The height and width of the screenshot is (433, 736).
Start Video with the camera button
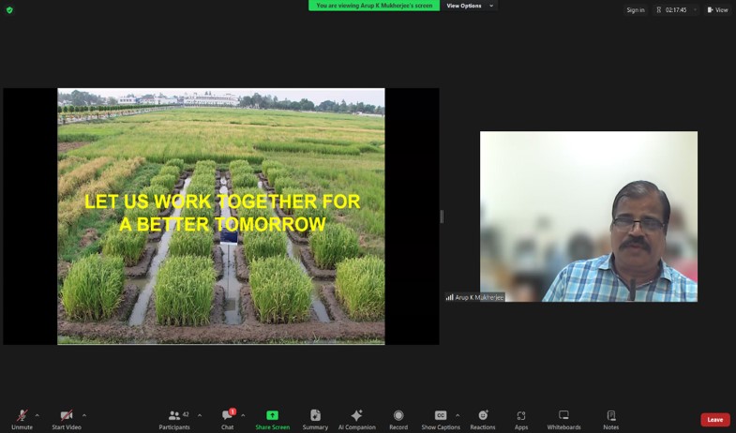coord(66,416)
